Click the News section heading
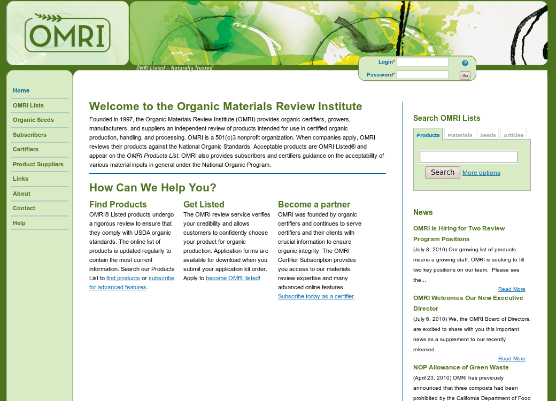This screenshot has height=401, width=556. tap(423, 212)
